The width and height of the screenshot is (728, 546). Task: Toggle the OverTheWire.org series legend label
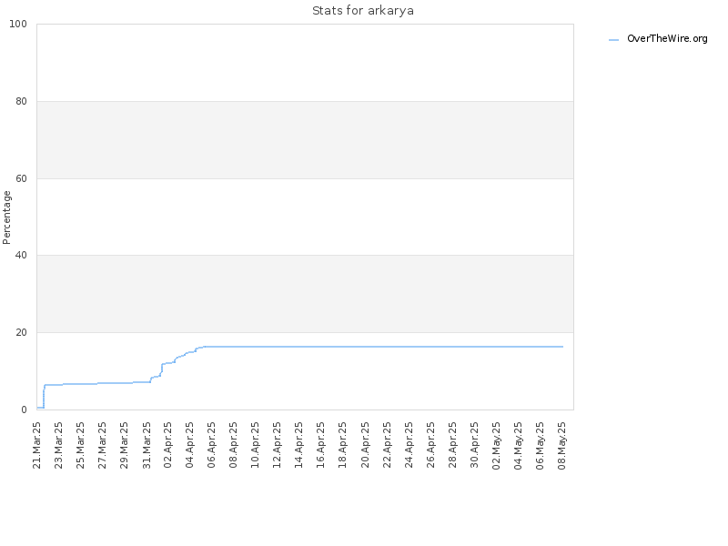667,38
